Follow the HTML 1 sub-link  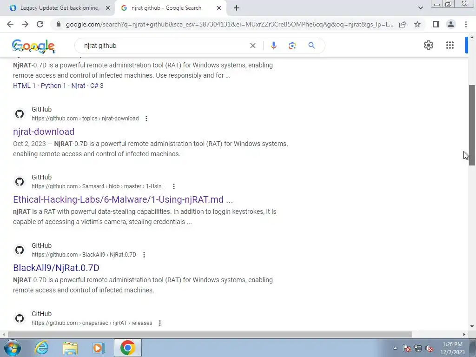tap(24, 86)
